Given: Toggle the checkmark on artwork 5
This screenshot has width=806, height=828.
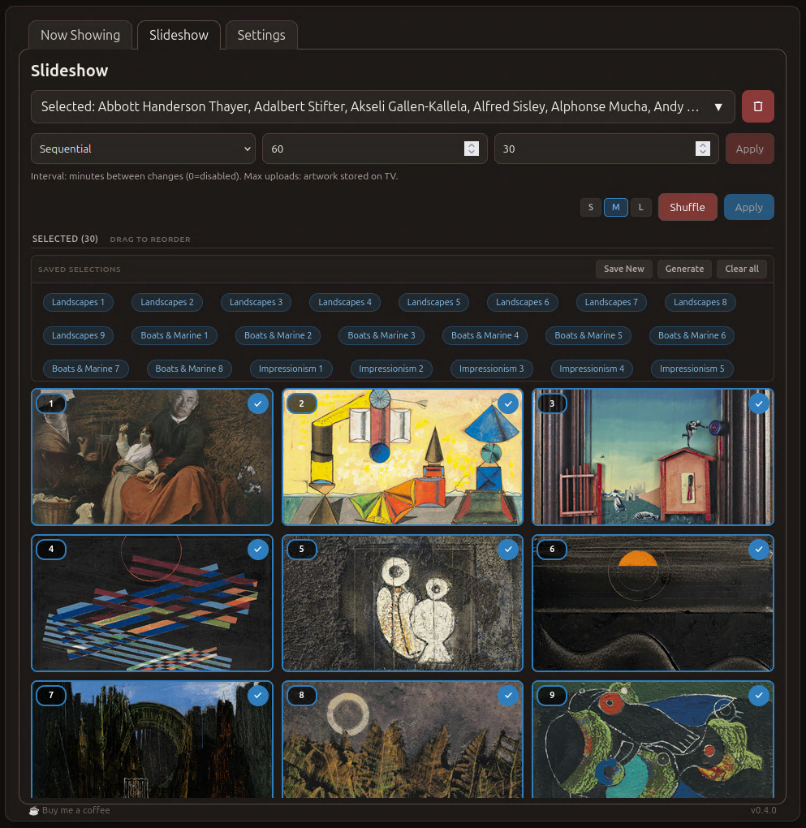Looking at the screenshot, I should click(x=508, y=550).
